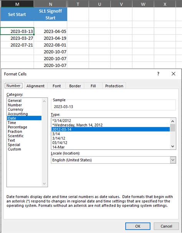The width and height of the screenshot is (182, 233).
Task: Select column T header
Action: (x=78, y=4)
